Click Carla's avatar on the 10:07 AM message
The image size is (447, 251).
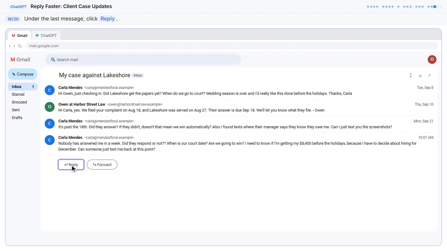pos(50,140)
